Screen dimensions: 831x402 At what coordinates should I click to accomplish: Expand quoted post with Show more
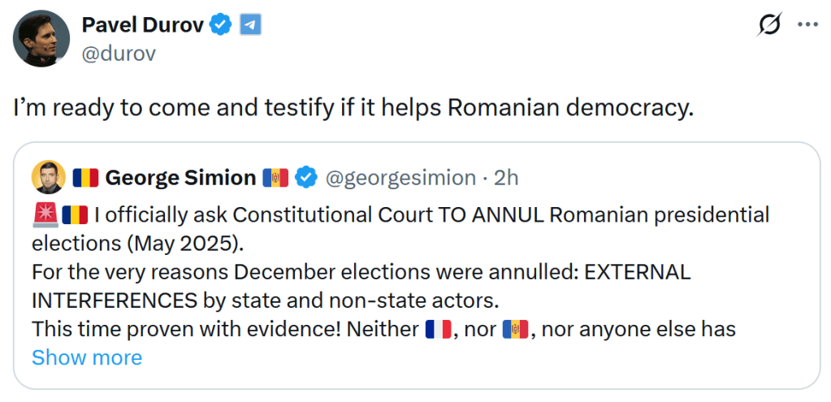(x=86, y=357)
